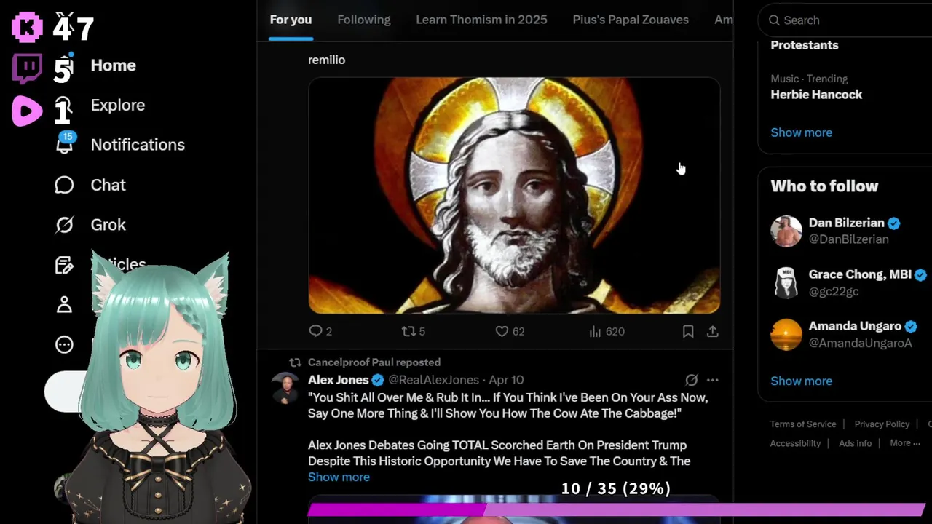This screenshot has width=932, height=524.
Task: Click Grace Chong avatar
Action: (786, 282)
